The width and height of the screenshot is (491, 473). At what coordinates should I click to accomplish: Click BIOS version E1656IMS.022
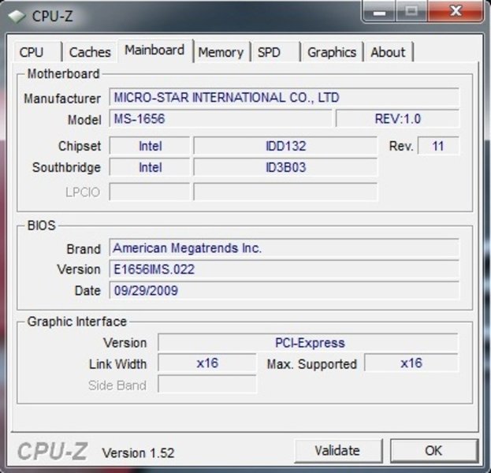pos(285,269)
